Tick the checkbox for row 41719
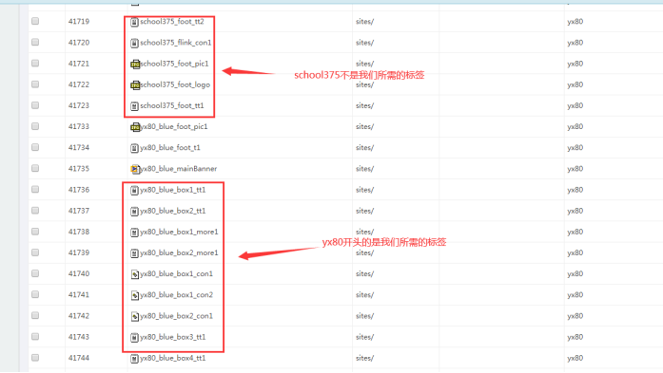 (x=35, y=21)
